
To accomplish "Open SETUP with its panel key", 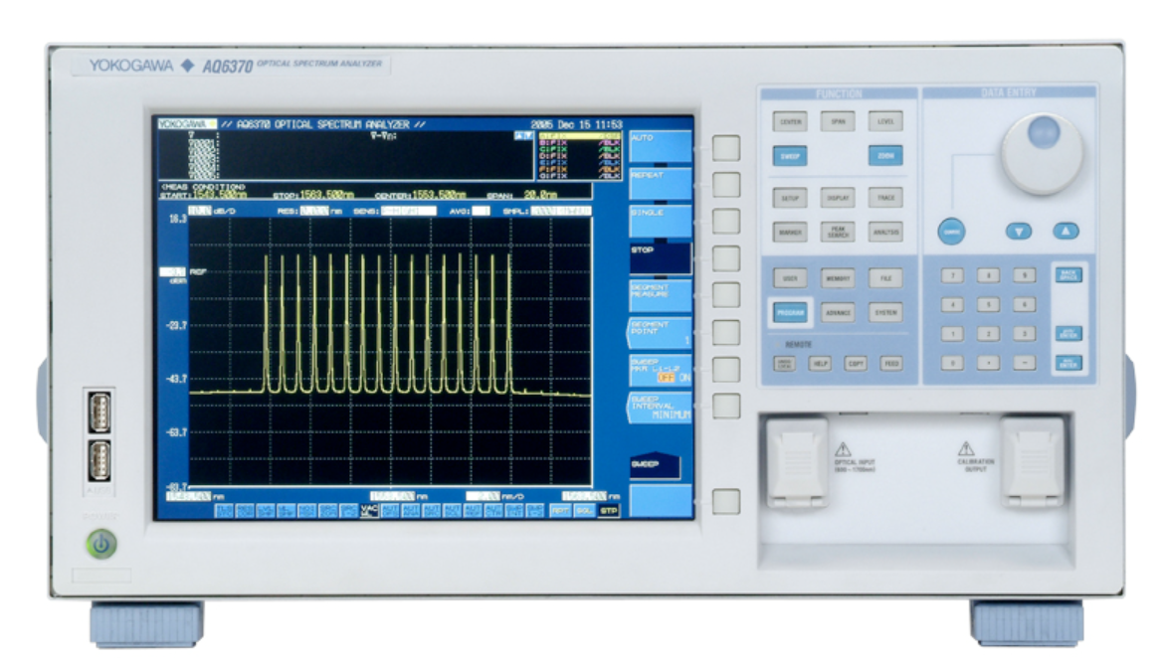I will (790, 198).
